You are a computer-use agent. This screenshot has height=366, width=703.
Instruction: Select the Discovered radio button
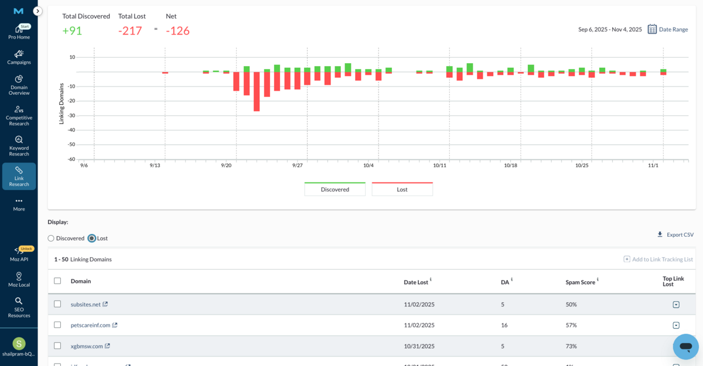coord(51,238)
